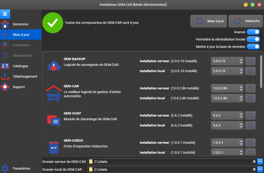Click the Téléchargement download arrow icon
Viewport: 264px width, 173px height.
[5, 76]
